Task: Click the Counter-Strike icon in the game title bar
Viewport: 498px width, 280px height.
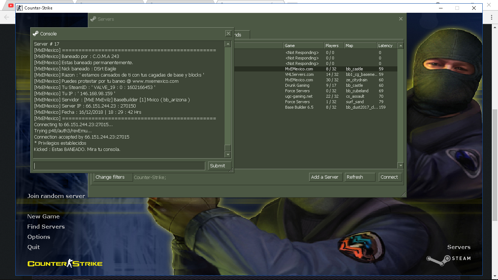Action: [20, 8]
